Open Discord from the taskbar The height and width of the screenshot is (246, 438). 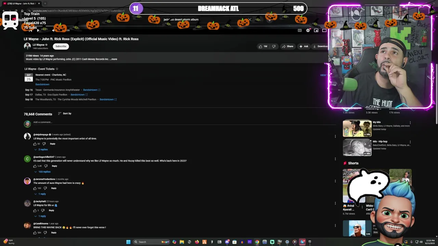(x=227, y=242)
